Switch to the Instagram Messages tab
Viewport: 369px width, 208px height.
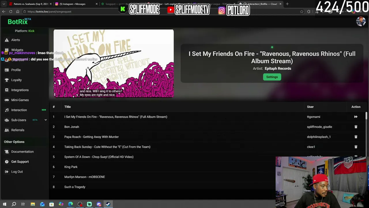tap(76, 4)
